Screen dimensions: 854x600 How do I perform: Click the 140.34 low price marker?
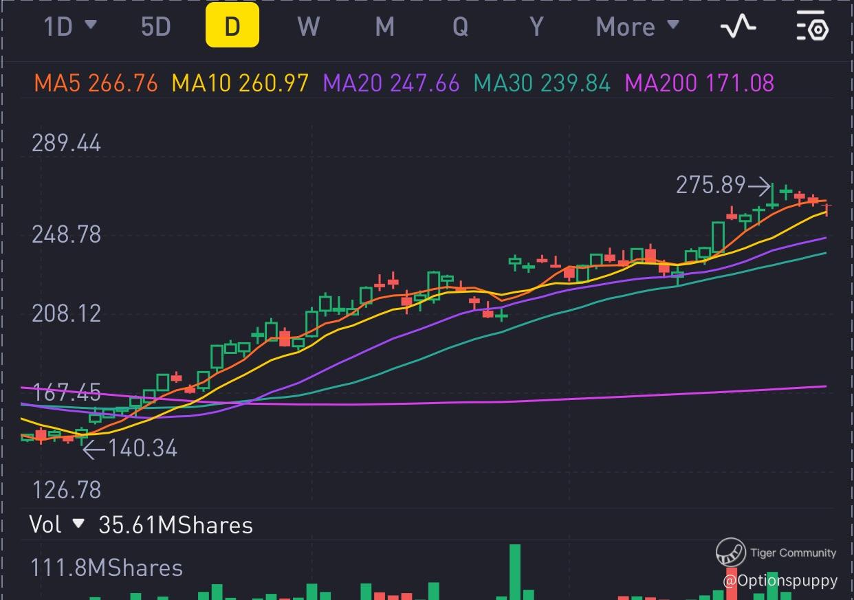pyautogui.click(x=131, y=449)
